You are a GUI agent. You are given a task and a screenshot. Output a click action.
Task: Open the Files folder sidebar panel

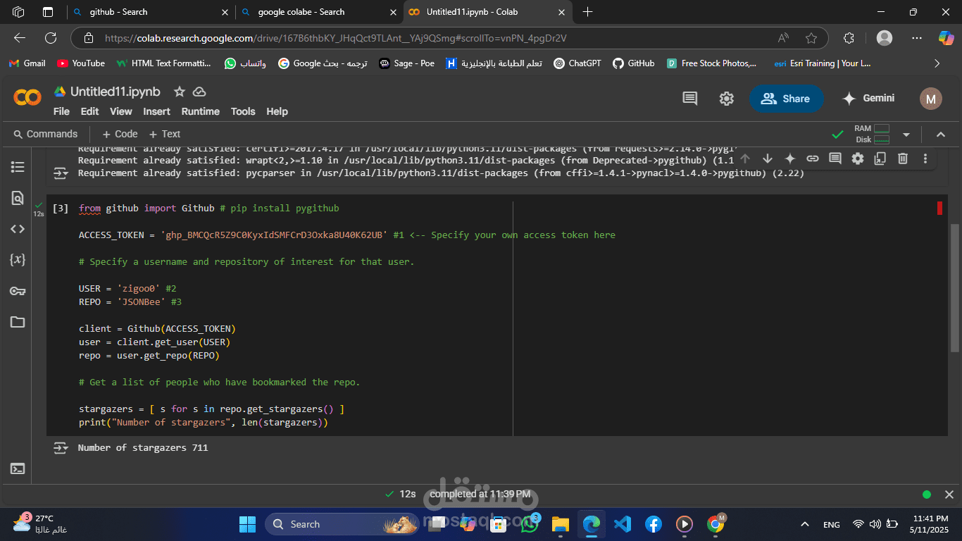click(x=18, y=322)
